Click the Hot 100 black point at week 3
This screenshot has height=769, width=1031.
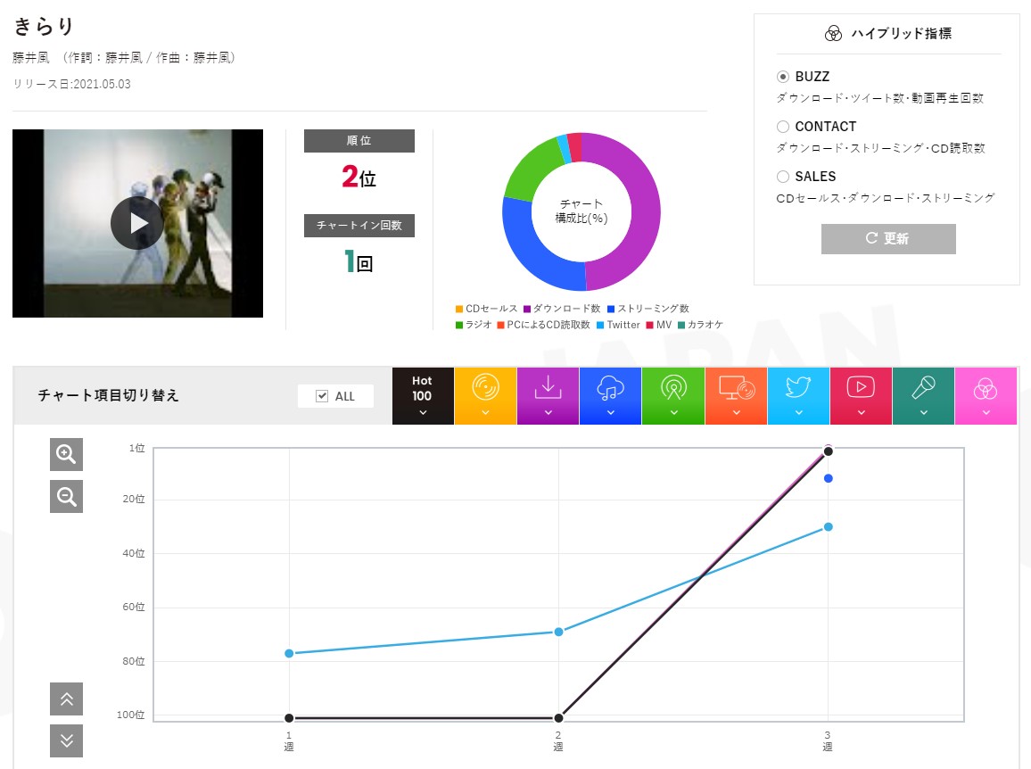click(x=829, y=451)
